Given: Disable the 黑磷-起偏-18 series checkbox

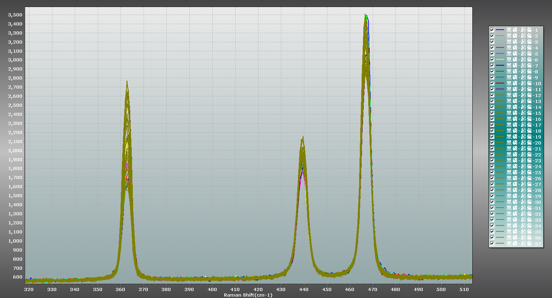Looking at the screenshot, I should pos(492,131).
